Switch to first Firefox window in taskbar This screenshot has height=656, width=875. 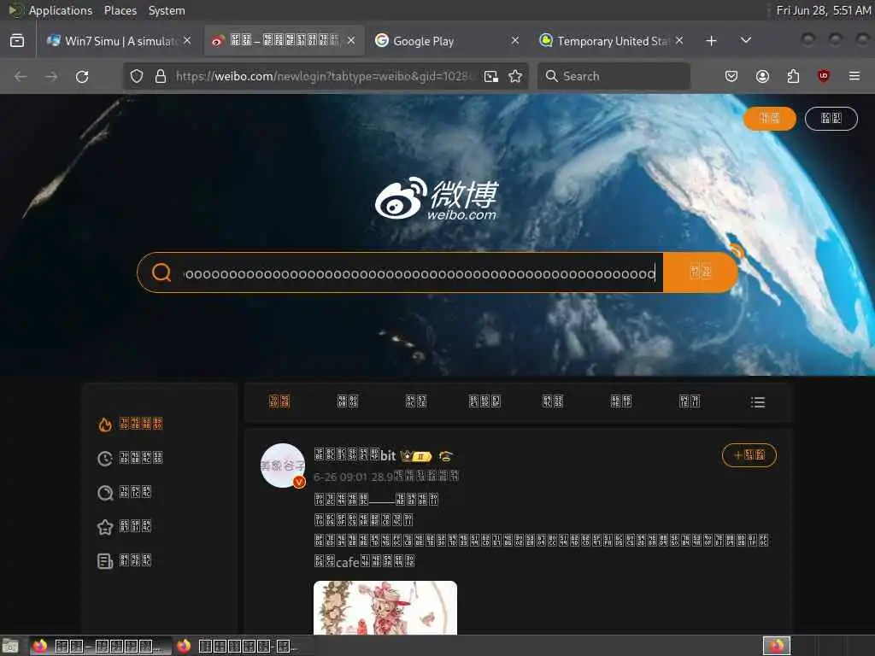click(101, 646)
